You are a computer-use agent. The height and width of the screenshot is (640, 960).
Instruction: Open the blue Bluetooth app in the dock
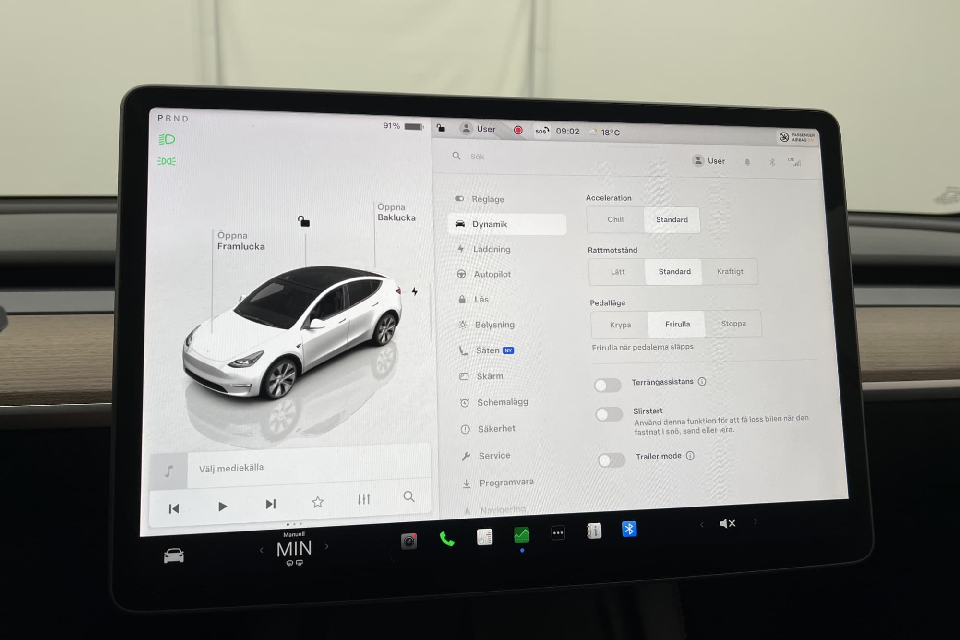(629, 529)
